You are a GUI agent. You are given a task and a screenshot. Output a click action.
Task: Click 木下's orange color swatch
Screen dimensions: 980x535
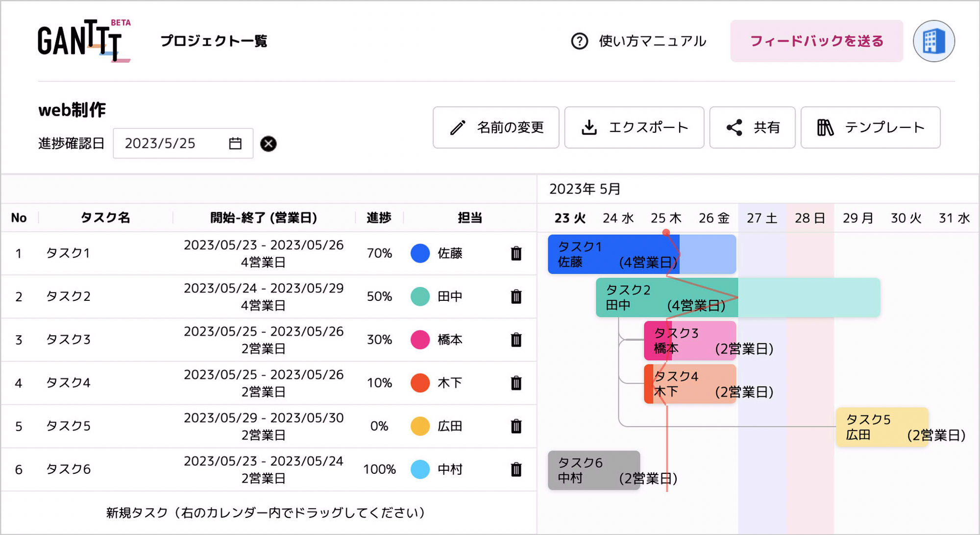420,383
